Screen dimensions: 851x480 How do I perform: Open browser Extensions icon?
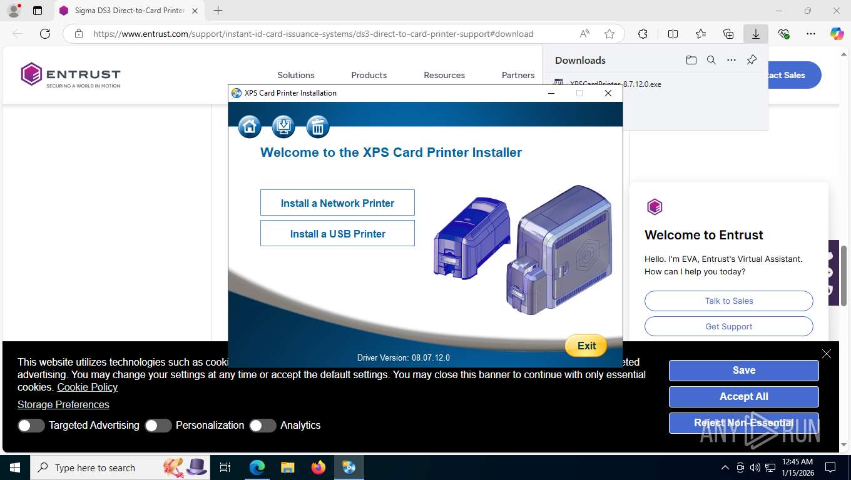[x=643, y=34]
